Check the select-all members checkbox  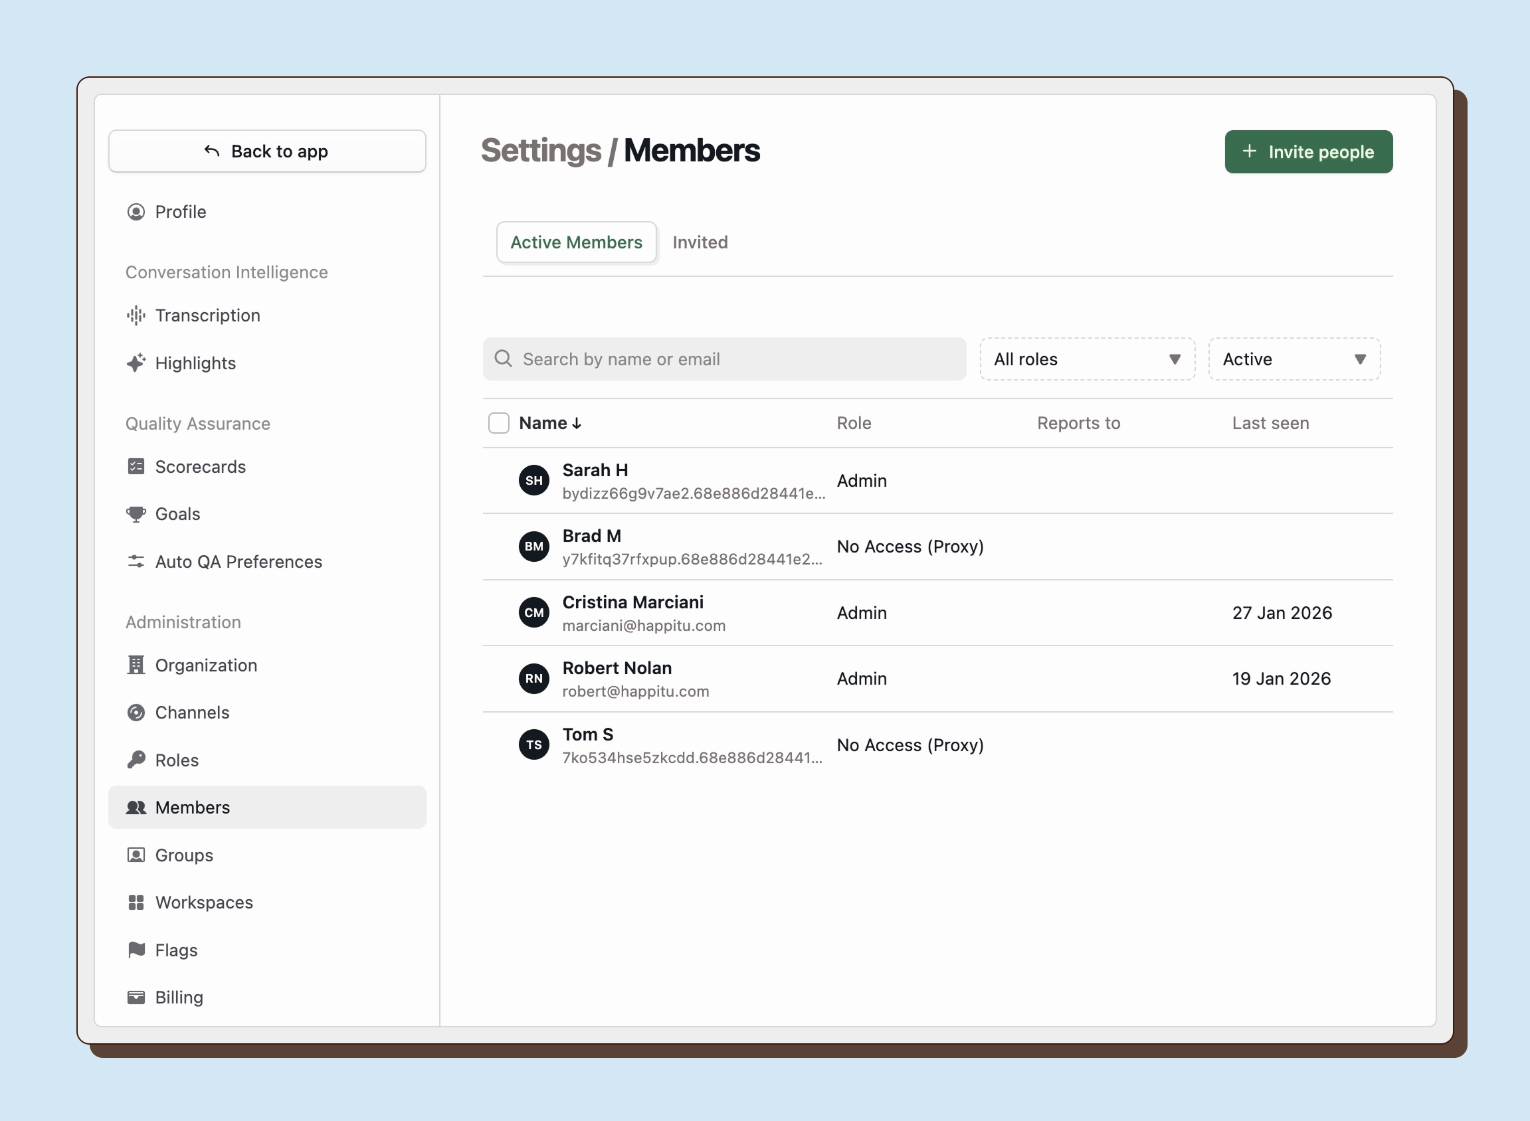pos(498,422)
